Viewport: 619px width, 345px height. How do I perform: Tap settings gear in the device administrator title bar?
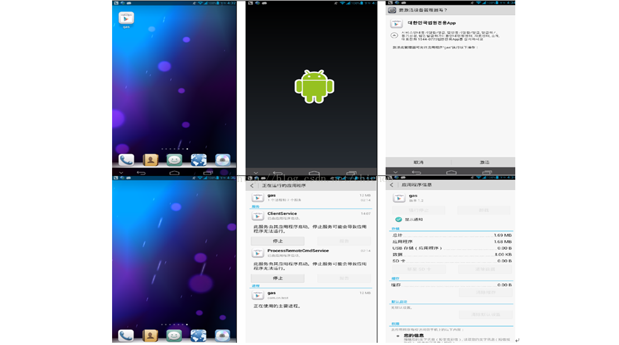coord(391,10)
